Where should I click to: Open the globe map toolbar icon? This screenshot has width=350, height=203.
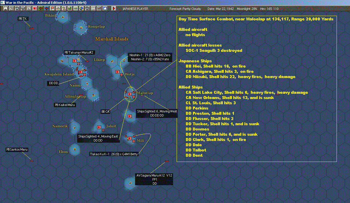click(82, 8)
